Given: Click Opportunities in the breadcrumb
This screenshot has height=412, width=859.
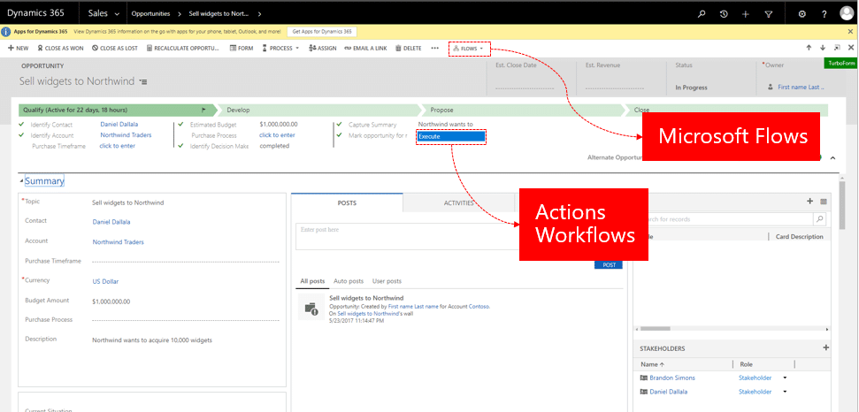Looking at the screenshot, I should pyautogui.click(x=150, y=13).
